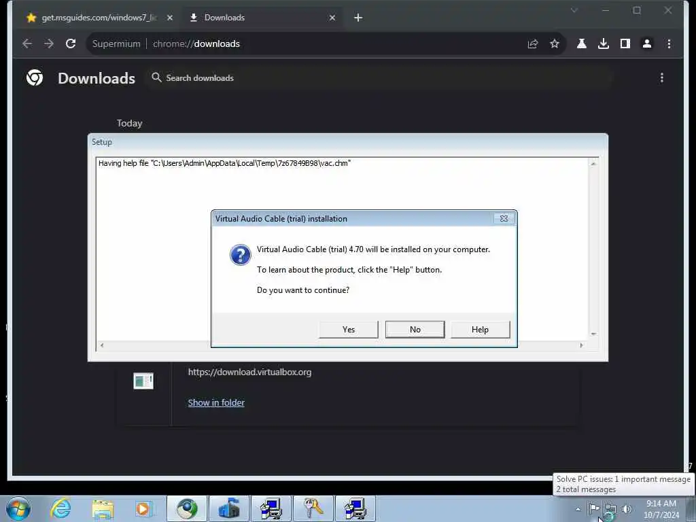
Task: Maximize the browser window
Action: tap(637, 10)
